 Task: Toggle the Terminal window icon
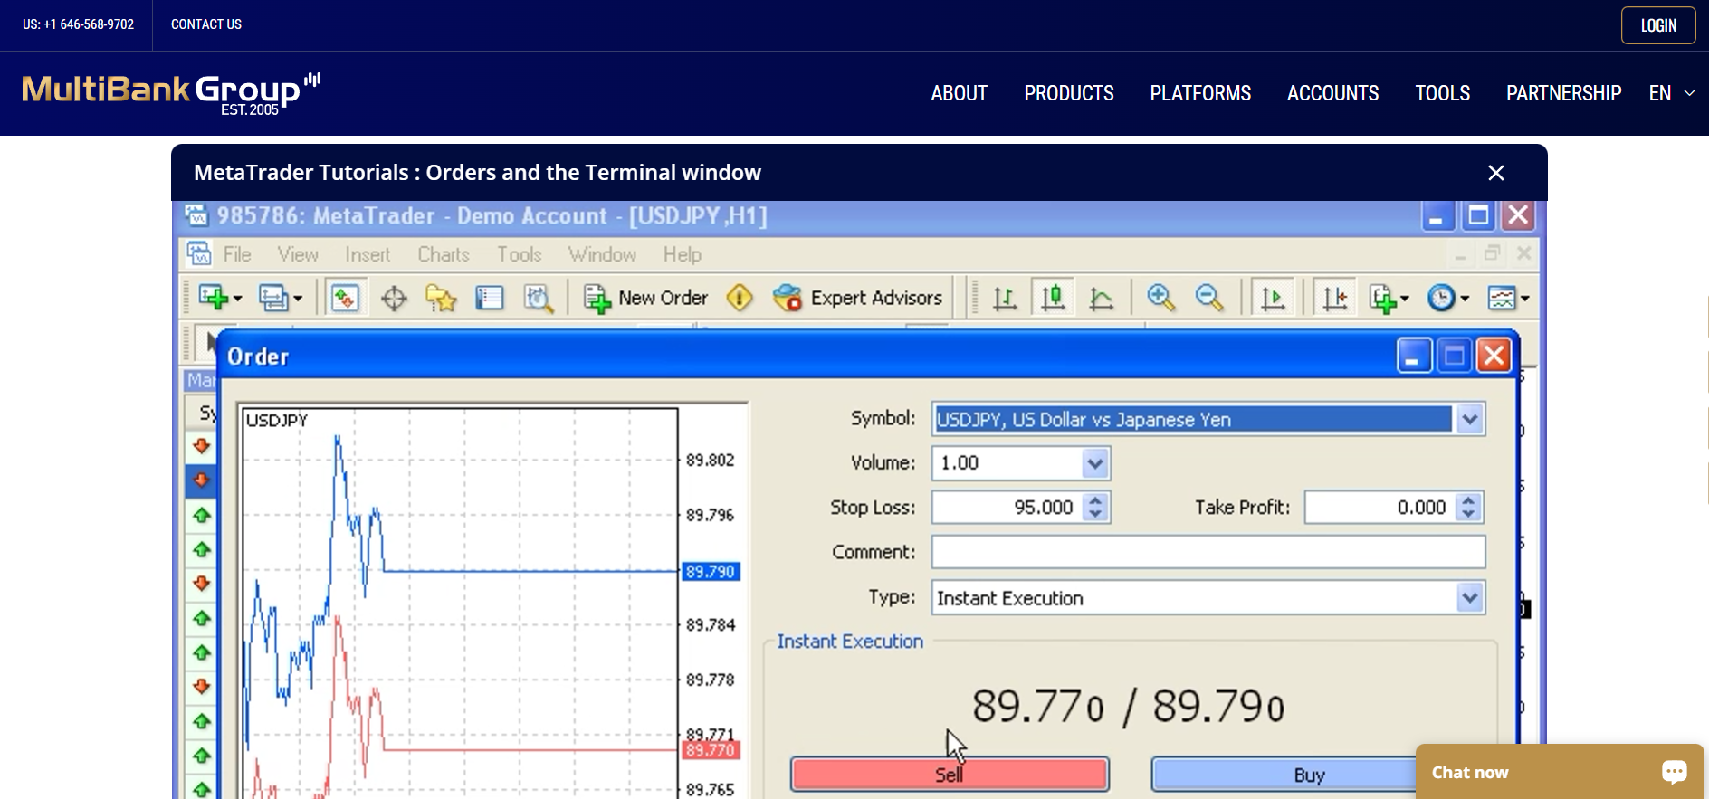tap(490, 298)
